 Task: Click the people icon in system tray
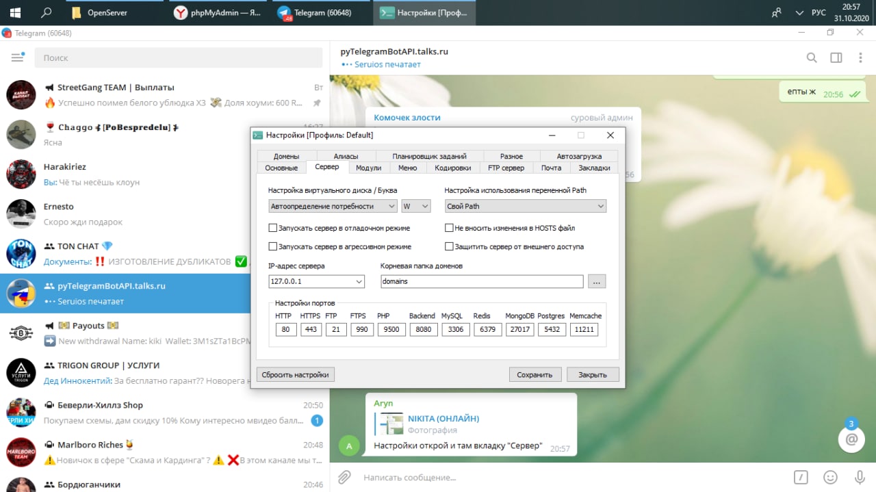coord(776,12)
